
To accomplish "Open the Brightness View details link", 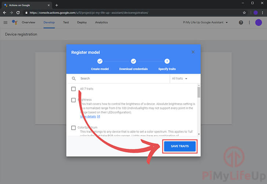I will [x=88, y=116].
